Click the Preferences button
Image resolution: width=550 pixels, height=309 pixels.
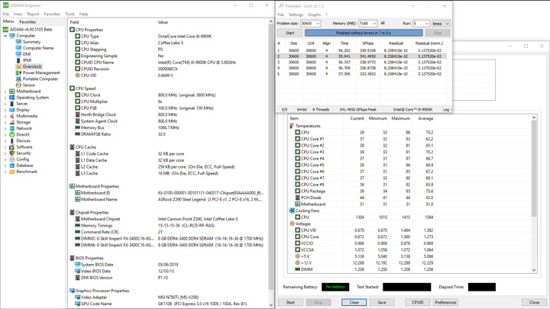445,302
